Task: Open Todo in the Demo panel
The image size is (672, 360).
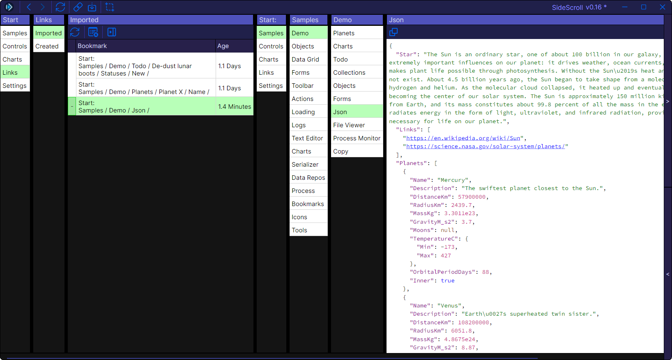Action: click(357, 60)
